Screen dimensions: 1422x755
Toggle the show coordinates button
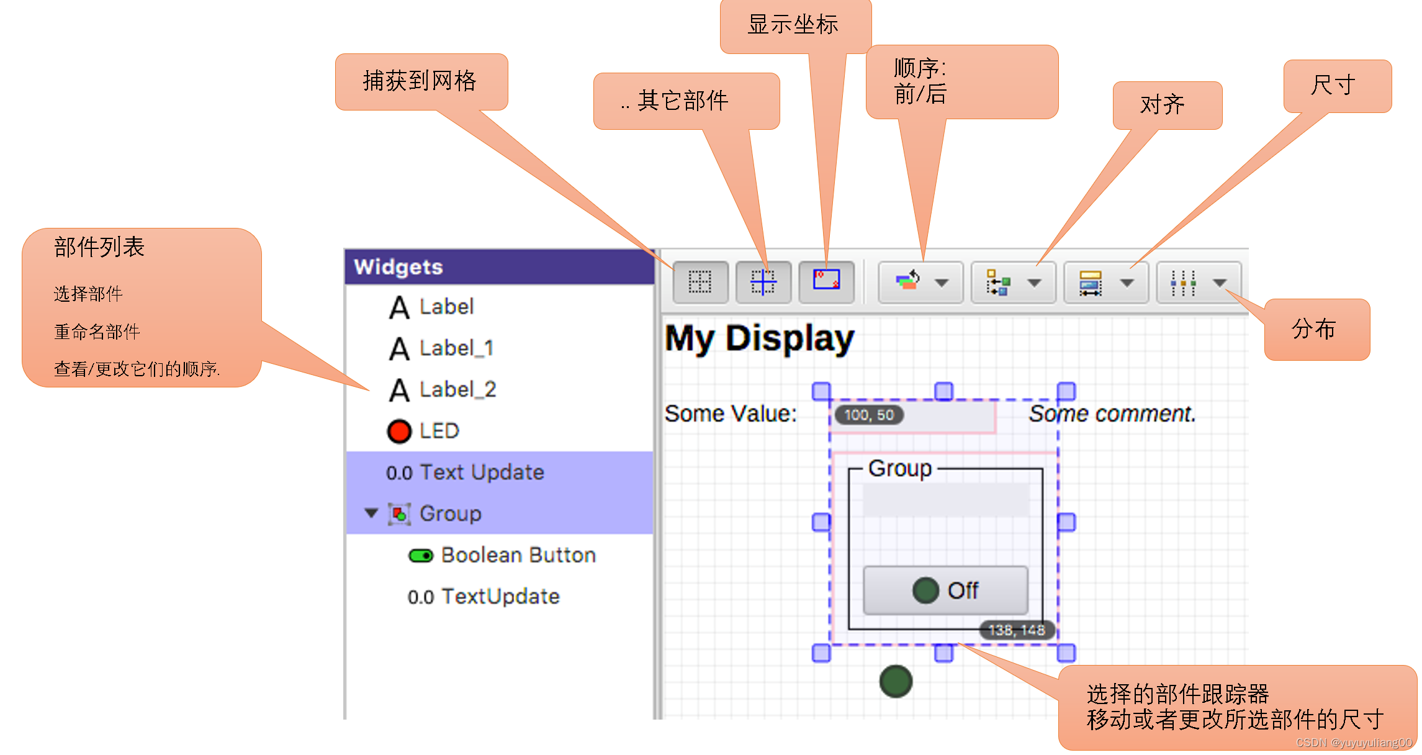tap(826, 282)
